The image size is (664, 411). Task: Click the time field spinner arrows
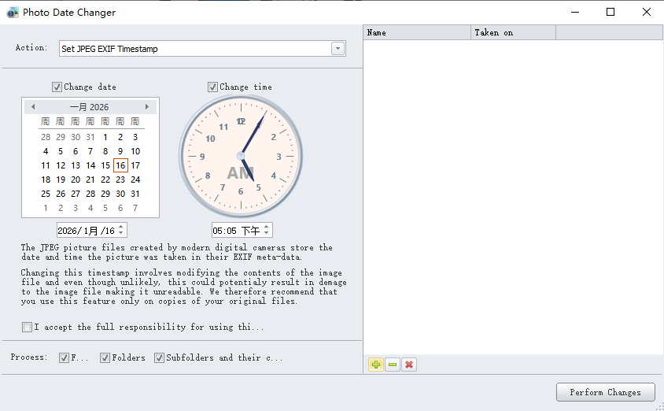point(267,231)
